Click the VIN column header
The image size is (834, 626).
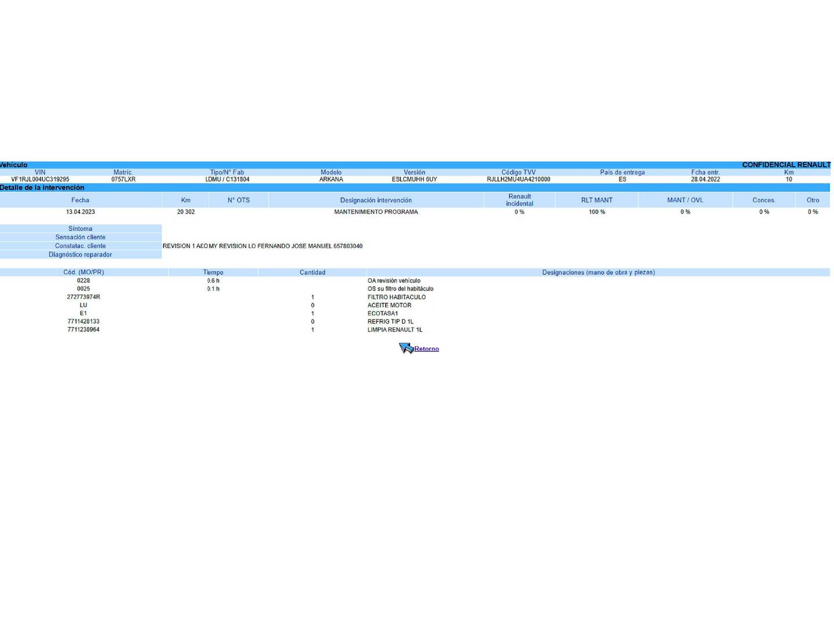[x=40, y=172]
